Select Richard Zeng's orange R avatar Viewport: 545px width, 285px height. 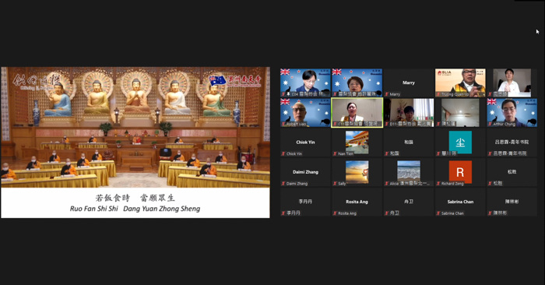[460, 171]
